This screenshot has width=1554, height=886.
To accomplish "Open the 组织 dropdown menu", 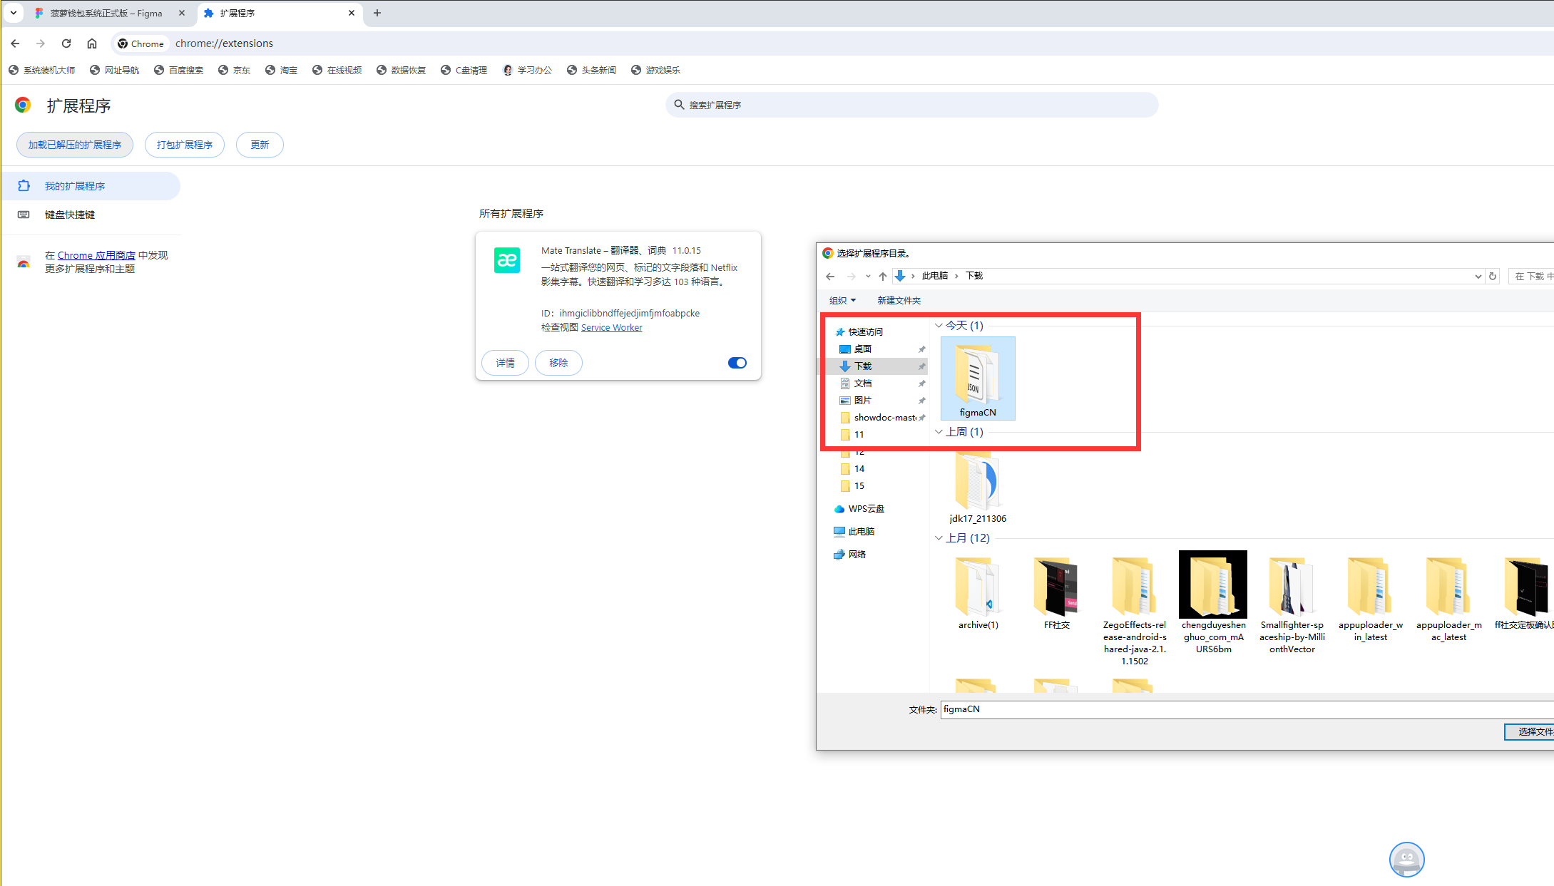I will [x=842, y=301].
